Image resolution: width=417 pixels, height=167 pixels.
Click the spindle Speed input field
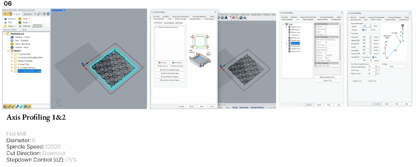tap(366, 26)
